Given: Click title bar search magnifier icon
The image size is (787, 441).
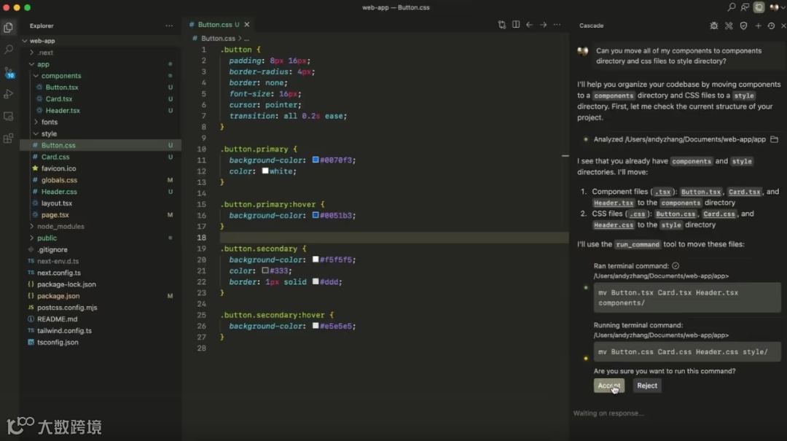Looking at the screenshot, I should point(732,7).
